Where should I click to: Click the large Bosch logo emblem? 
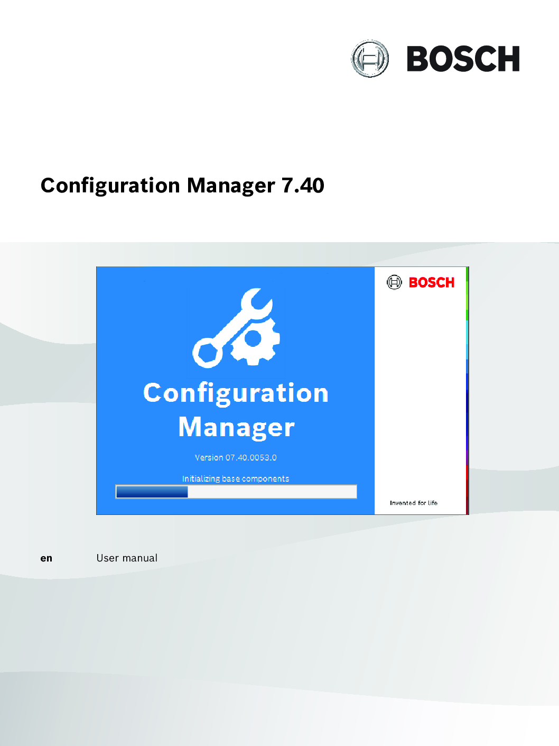(x=370, y=59)
